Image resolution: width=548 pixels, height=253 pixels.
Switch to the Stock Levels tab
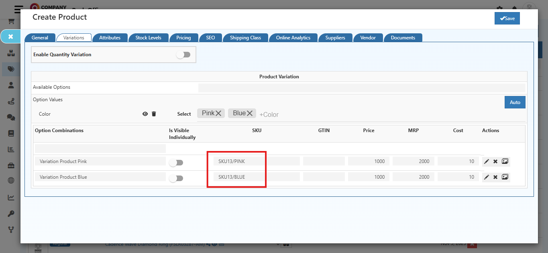[148, 38]
